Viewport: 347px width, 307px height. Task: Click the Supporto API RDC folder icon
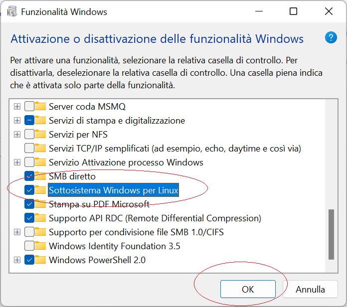pyautogui.click(x=40, y=218)
